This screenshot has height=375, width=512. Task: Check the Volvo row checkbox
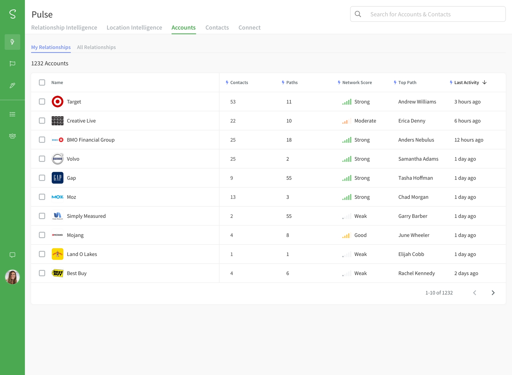coord(42,159)
